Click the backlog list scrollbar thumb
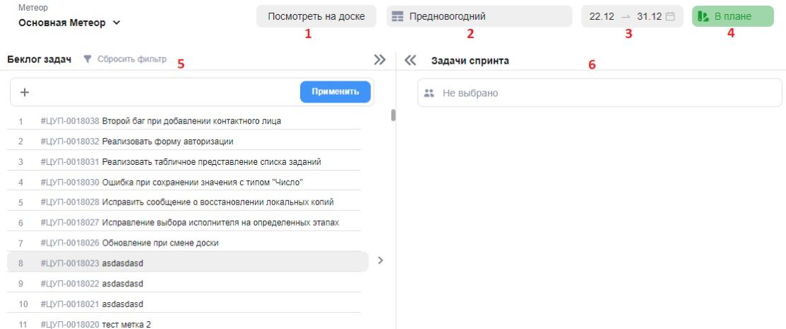Screen dimensions: 786x329 (394, 115)
